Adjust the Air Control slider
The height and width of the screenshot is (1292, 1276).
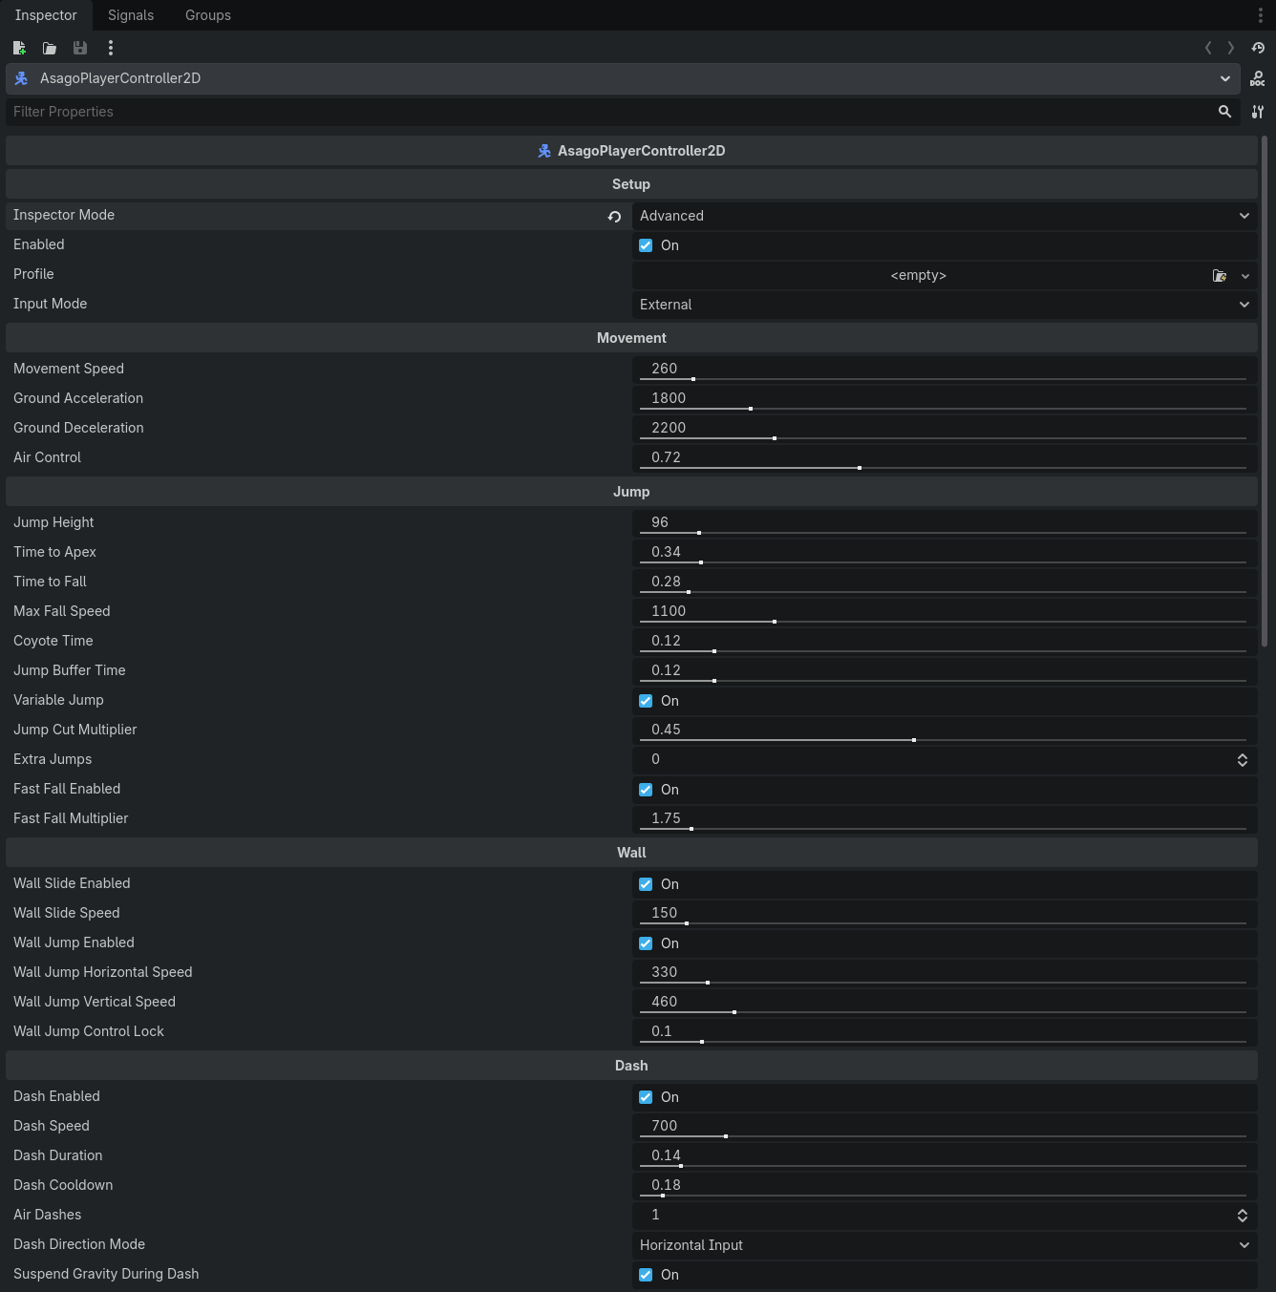[x=943, y=468]
